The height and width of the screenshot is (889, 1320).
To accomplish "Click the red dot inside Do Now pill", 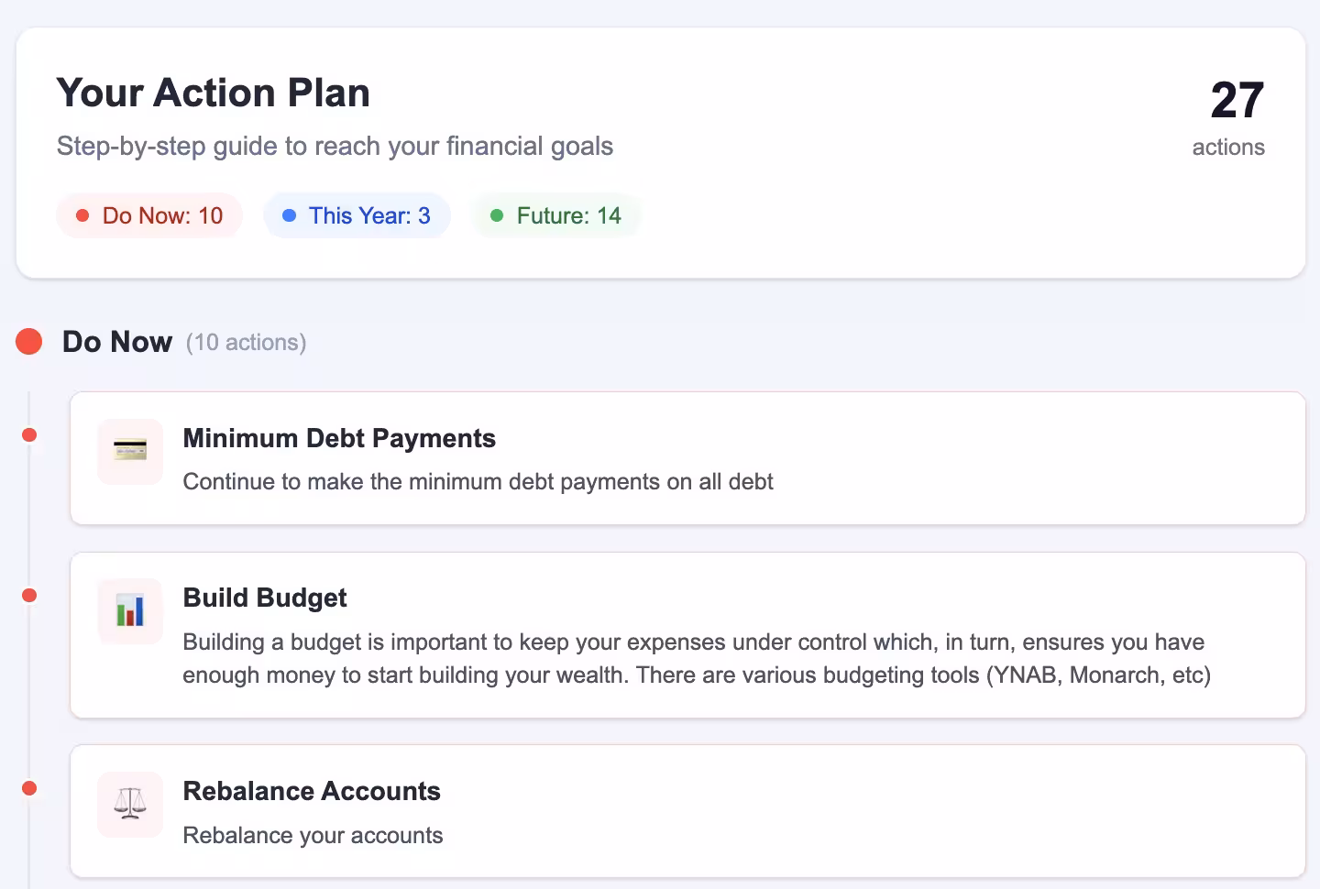I will pyautogui.click(x=82, y=215).
